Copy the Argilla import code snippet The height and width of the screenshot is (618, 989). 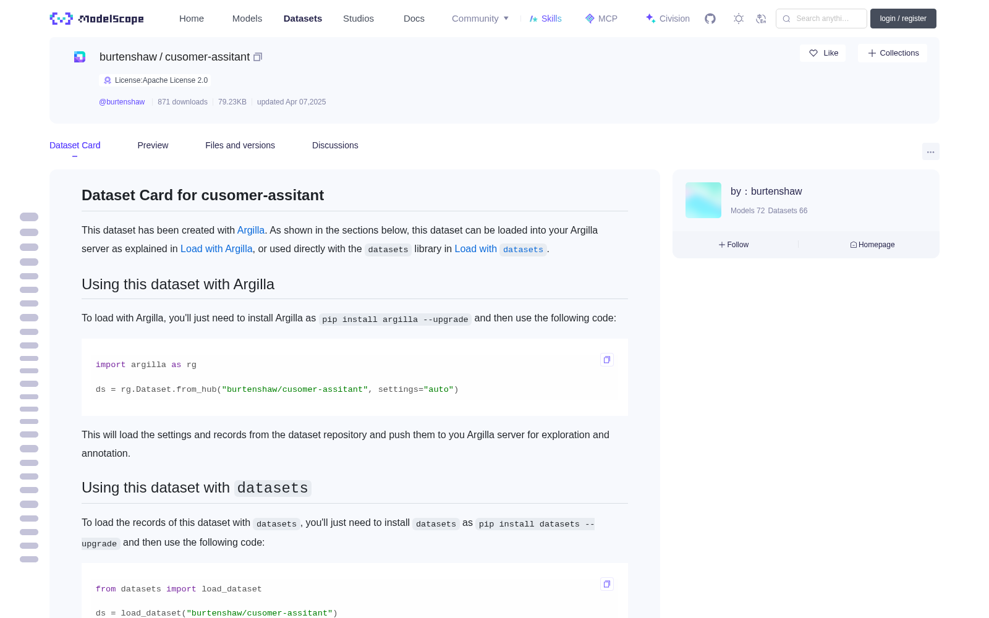click(607, 360)
